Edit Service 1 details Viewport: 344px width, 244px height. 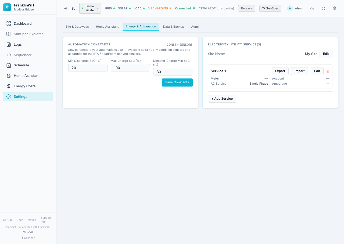click(x=317, y=71)
